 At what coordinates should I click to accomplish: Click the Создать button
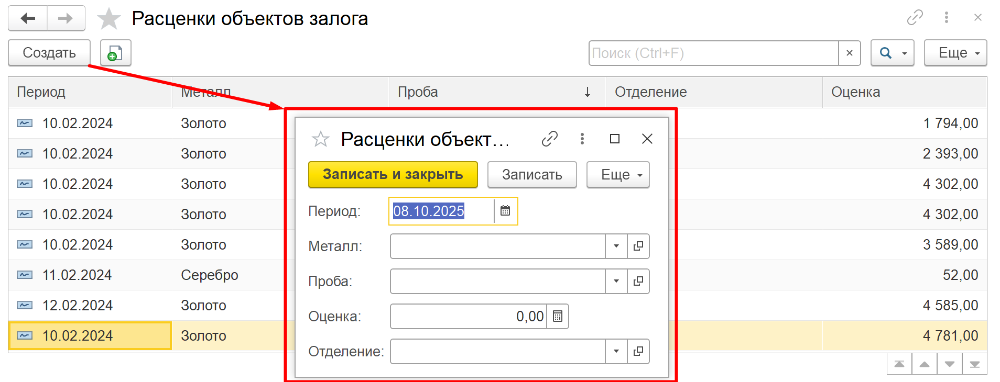coord(49,53)
